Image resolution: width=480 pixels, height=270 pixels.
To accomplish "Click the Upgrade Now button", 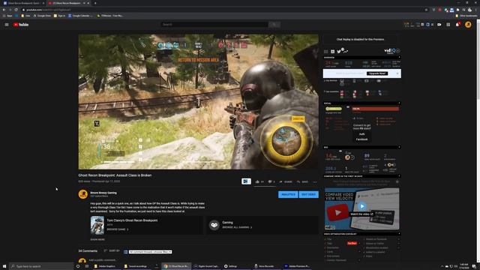I will click(x=377, y=73).
